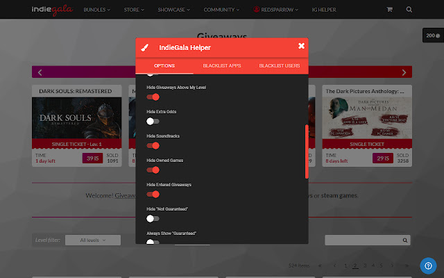Viewport: 444px width, 278px height.
Task: Click '8 days left' on Dark Pictures card
Action: [x=336, y=161]
